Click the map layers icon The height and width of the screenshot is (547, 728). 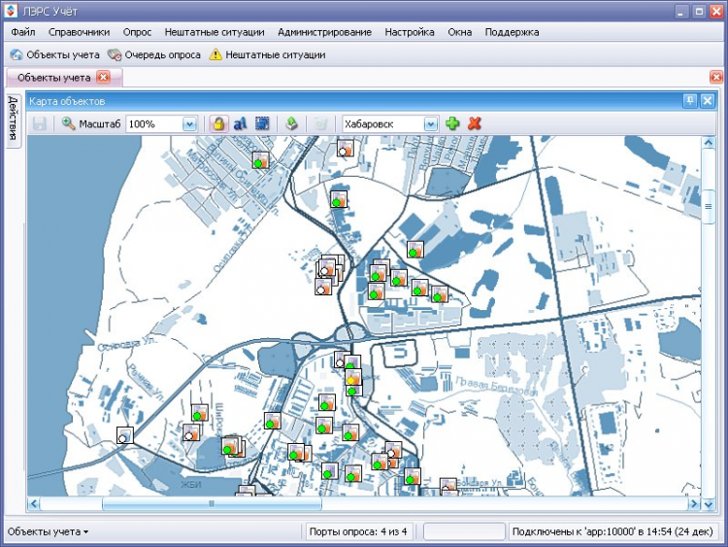click(x=291, y=123)
